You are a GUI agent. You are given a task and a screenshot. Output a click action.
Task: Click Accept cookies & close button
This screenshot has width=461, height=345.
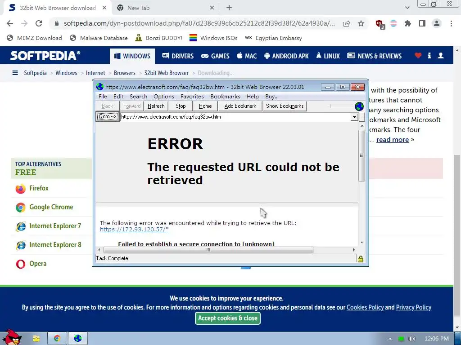(227, 318)
